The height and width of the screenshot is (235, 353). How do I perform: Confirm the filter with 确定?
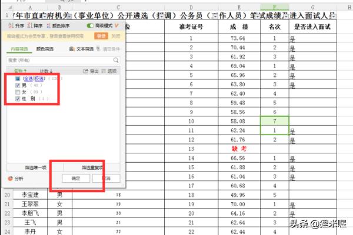point(76,179)
